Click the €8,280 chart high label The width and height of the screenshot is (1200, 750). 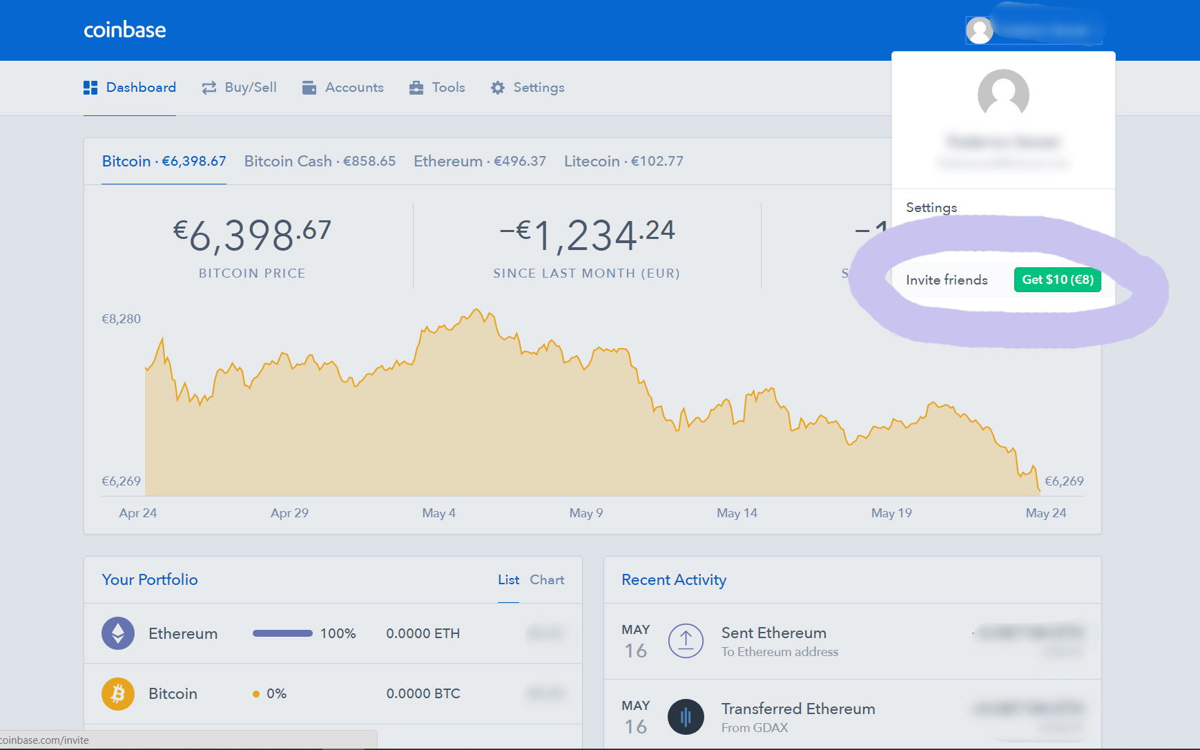[x=122, y=319]
